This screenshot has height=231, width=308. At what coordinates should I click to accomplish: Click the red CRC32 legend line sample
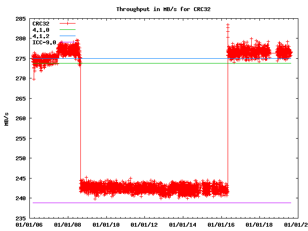tap(68, 23)
